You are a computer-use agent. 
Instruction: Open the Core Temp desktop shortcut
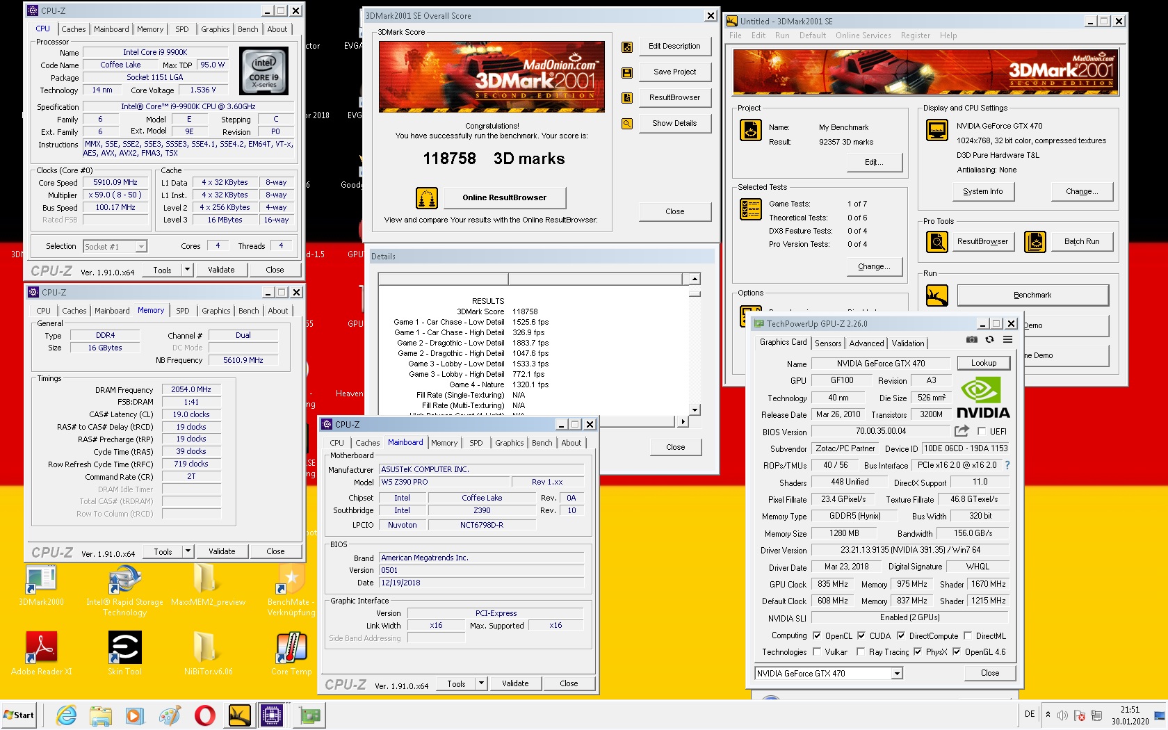pos(291,654)
